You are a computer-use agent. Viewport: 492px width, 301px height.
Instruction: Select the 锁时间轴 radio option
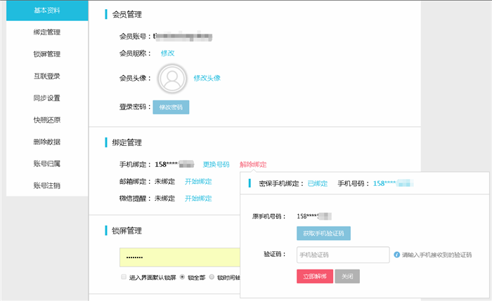click(211, 277)
